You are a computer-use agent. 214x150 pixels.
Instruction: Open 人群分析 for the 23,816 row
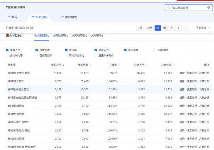204,73
